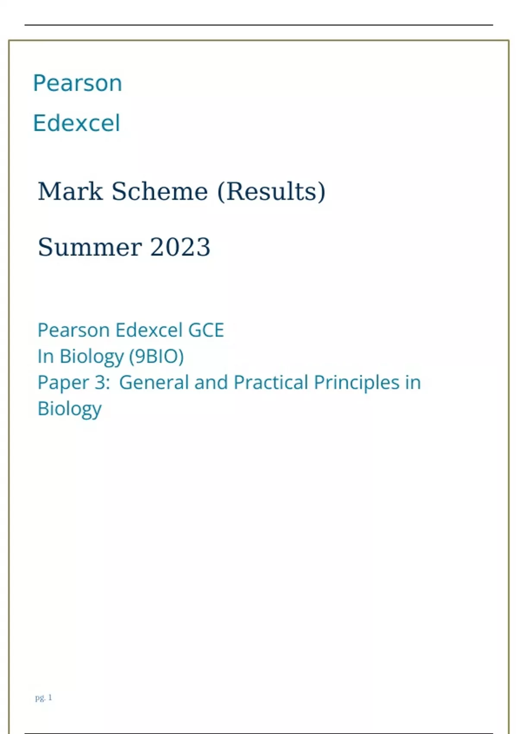This screenshot has height=734, width=518.
Task: Click the final standalone "Biology" line
Action: tap(69, 409)
